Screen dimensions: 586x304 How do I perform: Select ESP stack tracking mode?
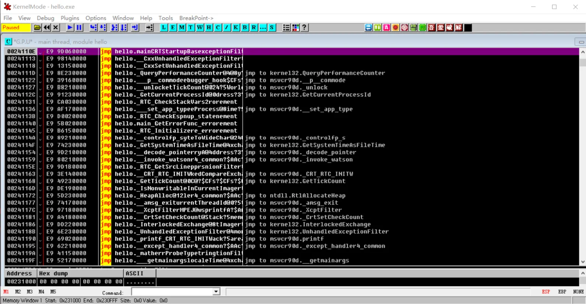click(545, 292)
